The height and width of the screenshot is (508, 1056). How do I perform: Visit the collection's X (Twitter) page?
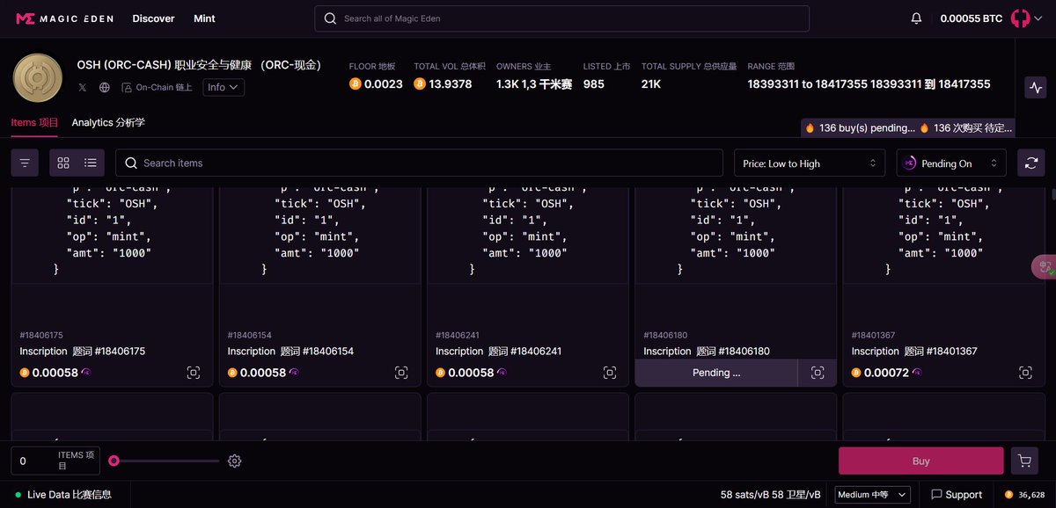pyautogui.click(x=83, y=87)
